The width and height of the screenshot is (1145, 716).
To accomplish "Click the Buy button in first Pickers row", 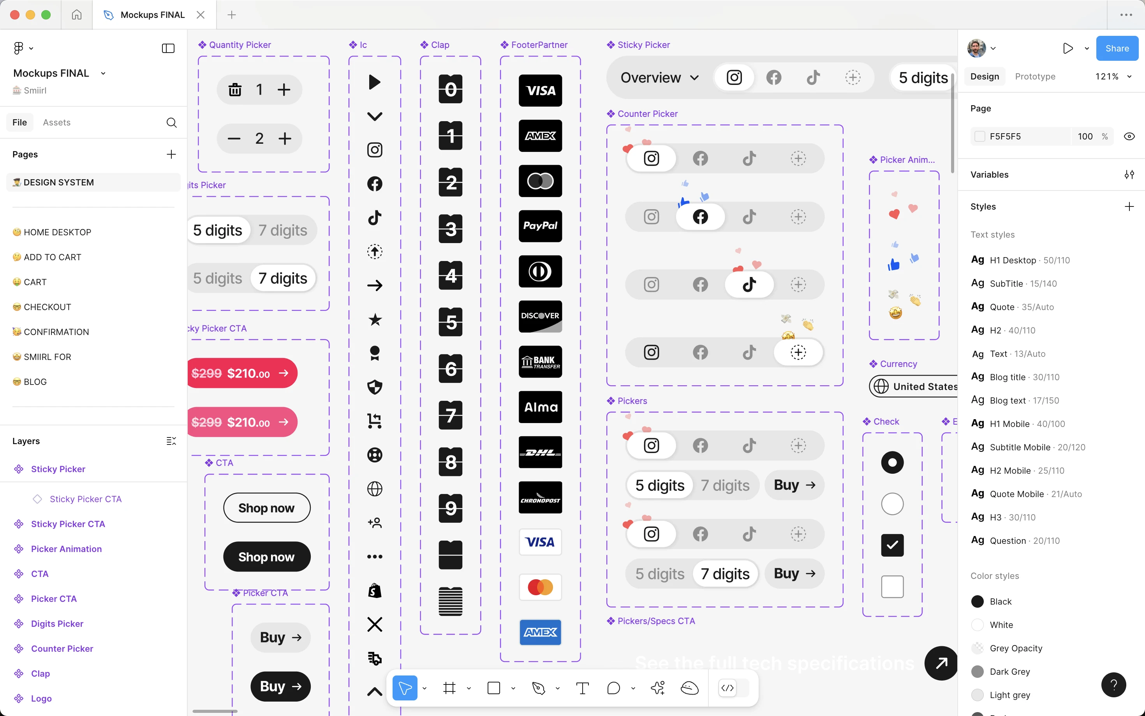I will pyautogui.click(x=794, y=485).
